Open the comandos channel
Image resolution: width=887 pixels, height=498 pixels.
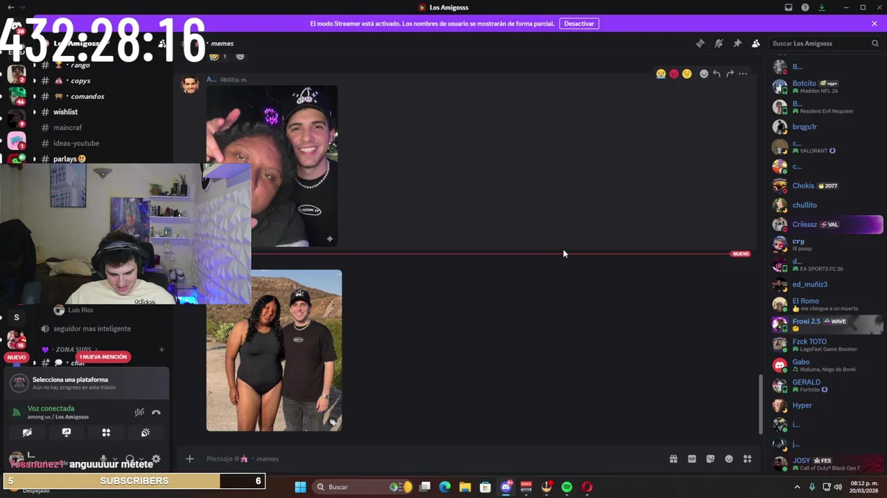87,96
